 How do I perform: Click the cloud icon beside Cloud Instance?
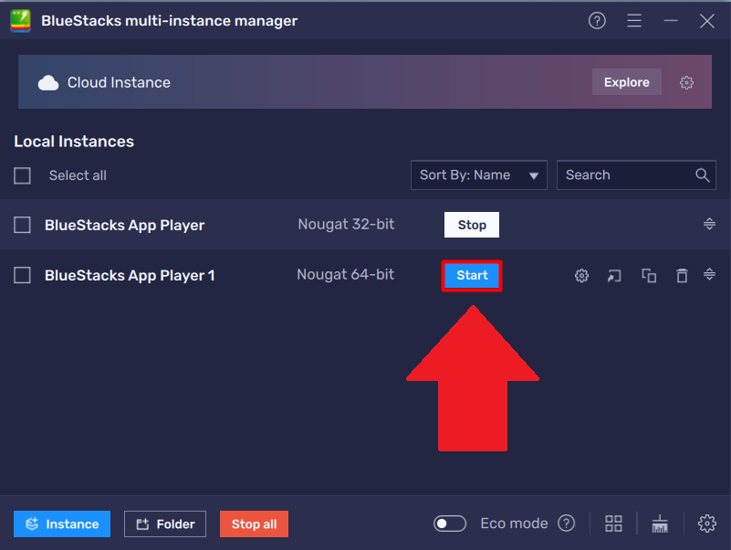click(48, 82)
